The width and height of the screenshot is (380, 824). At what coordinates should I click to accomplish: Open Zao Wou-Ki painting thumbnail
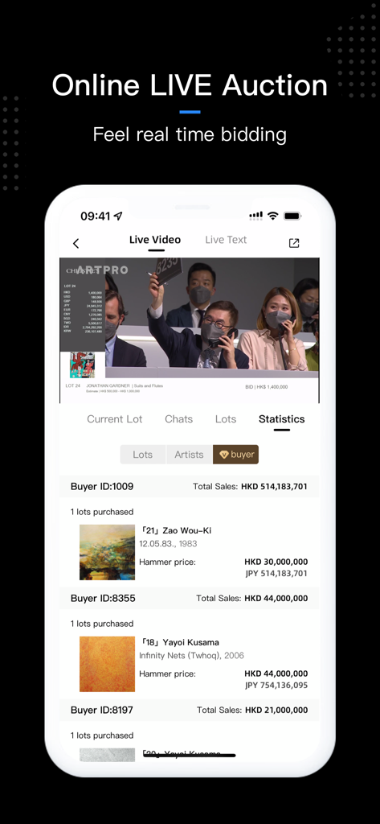pyautogui.click(x=107, y=552)
